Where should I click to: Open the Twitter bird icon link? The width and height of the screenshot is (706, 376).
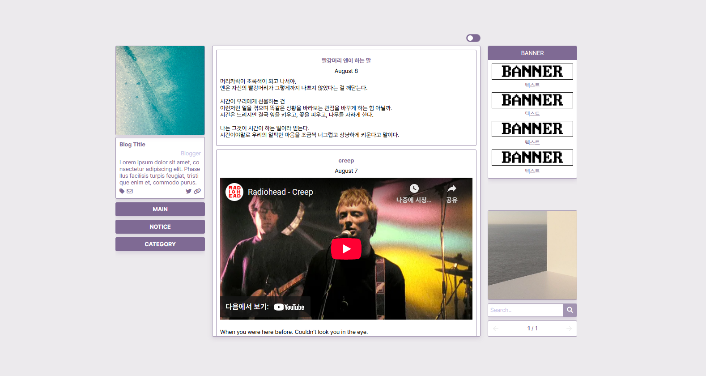(x=188, y=191)
